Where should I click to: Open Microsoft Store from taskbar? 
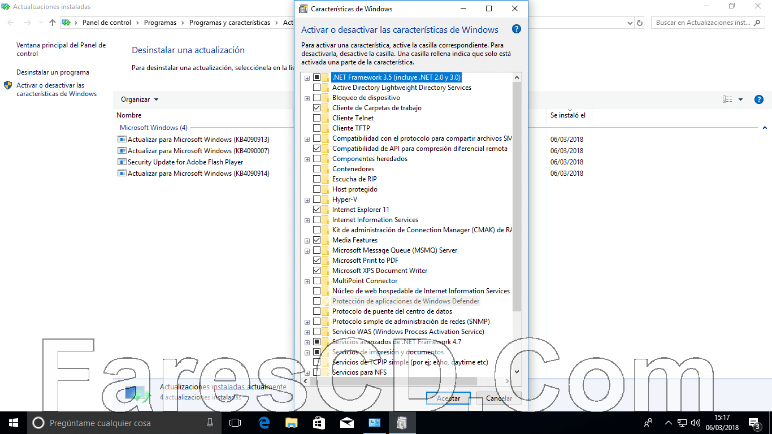tap(319, 423)
